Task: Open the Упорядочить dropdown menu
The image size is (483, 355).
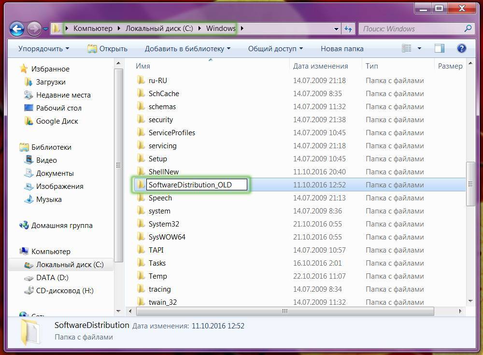Action: [43, 49]
